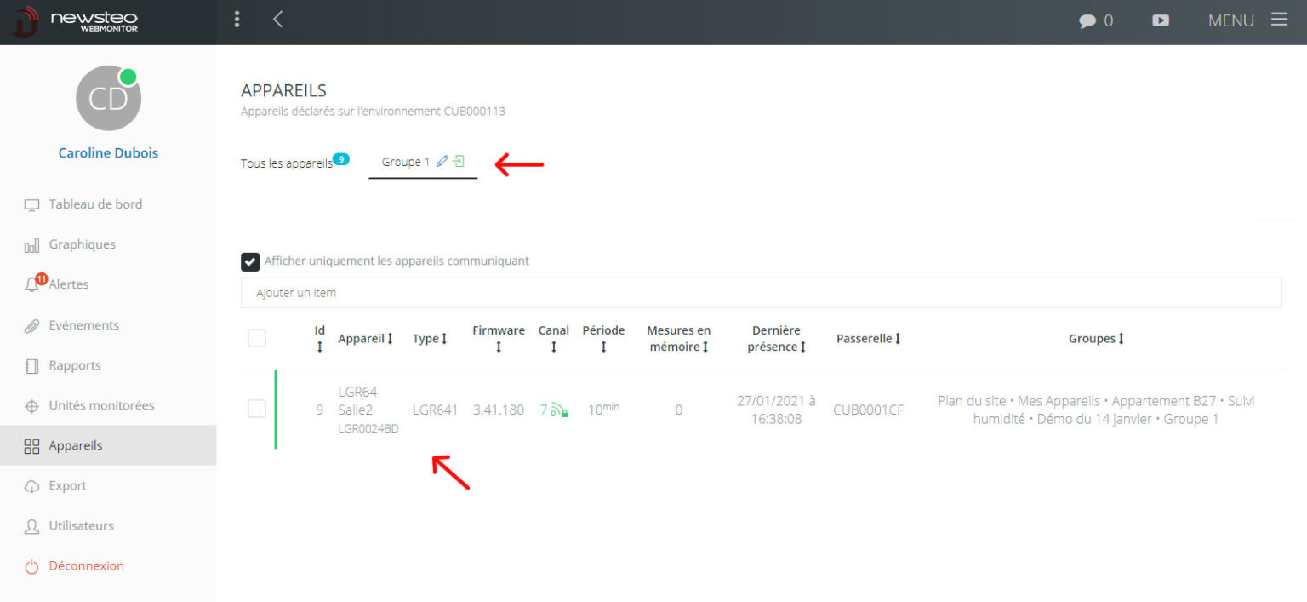Edit Groupe 1 with pencil icon
This screenshot has height=602, width=1307.
[x=442, y=161]
